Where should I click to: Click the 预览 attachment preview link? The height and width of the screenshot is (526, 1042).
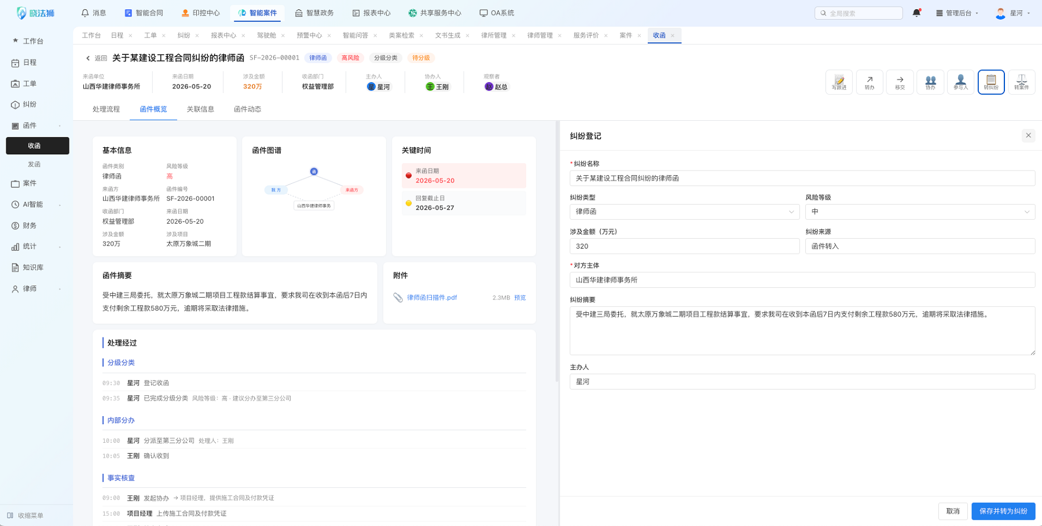(x=520, y=298)
